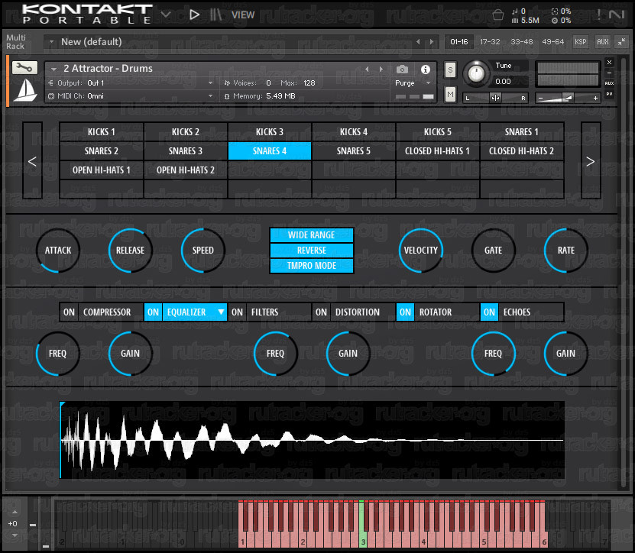Open the KSP script editor
This screenshot has height=553, width=635.
coord(580,42)
